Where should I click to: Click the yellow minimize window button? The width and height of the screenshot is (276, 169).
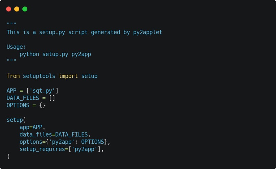click(17, 9)
